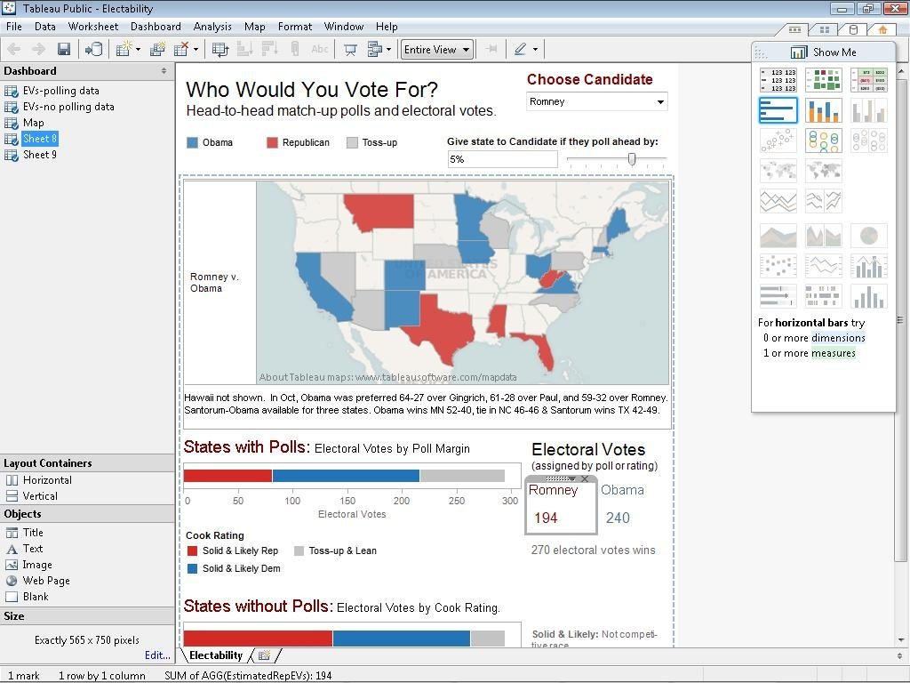Click the Show/Hide Cards toolbar icon

tap(375, 50)
